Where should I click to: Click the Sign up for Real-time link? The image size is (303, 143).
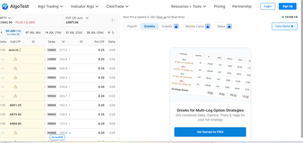click(162, 17)
